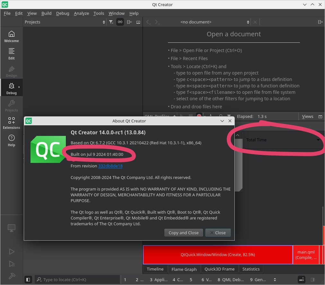Close the Projects side panel view

pyautogui.click(x=138, y=22)
